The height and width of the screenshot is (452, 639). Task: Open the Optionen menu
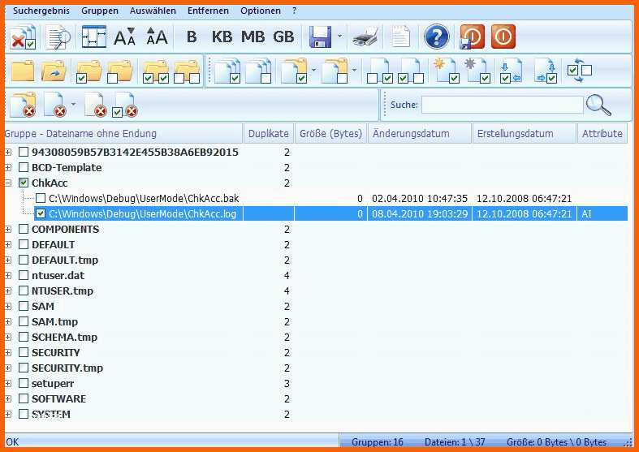point(261,11)
